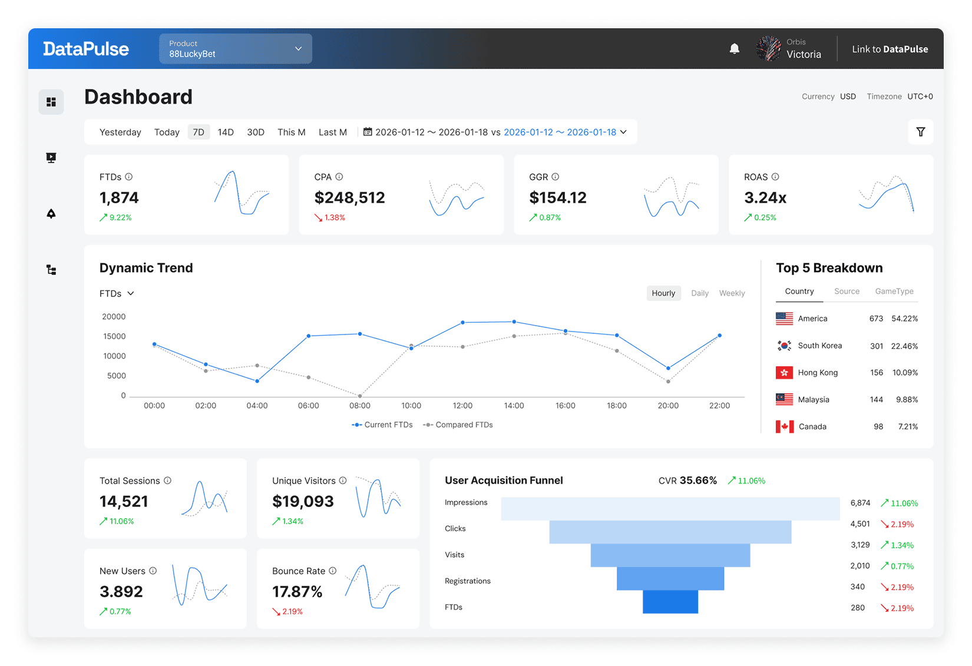The width and height of the screenshot is (972, 666).
Task: Click the FTDs info icon
Action: [130, 176]
